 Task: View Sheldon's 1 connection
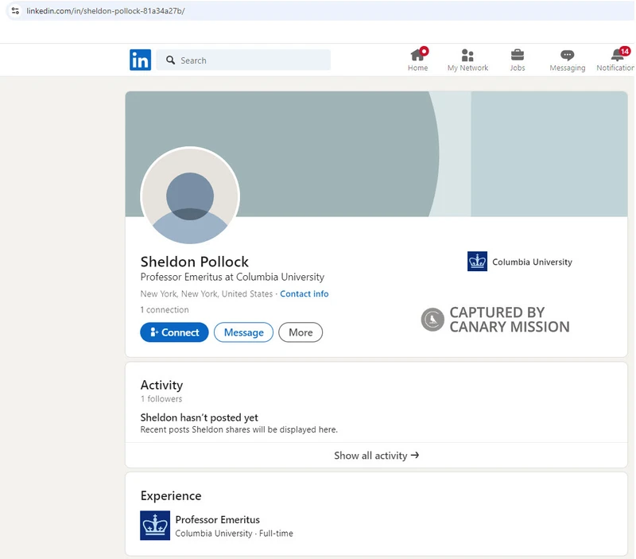164,309
